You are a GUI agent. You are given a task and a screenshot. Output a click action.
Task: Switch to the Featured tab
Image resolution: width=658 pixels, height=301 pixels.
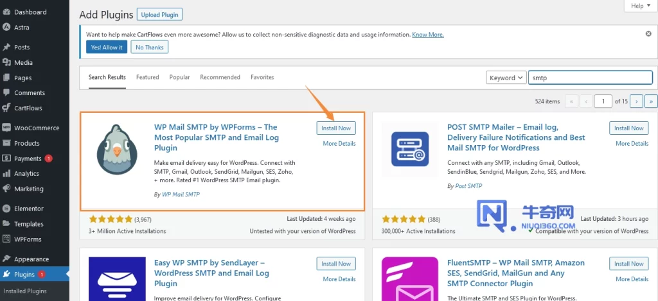coord(148,77)
